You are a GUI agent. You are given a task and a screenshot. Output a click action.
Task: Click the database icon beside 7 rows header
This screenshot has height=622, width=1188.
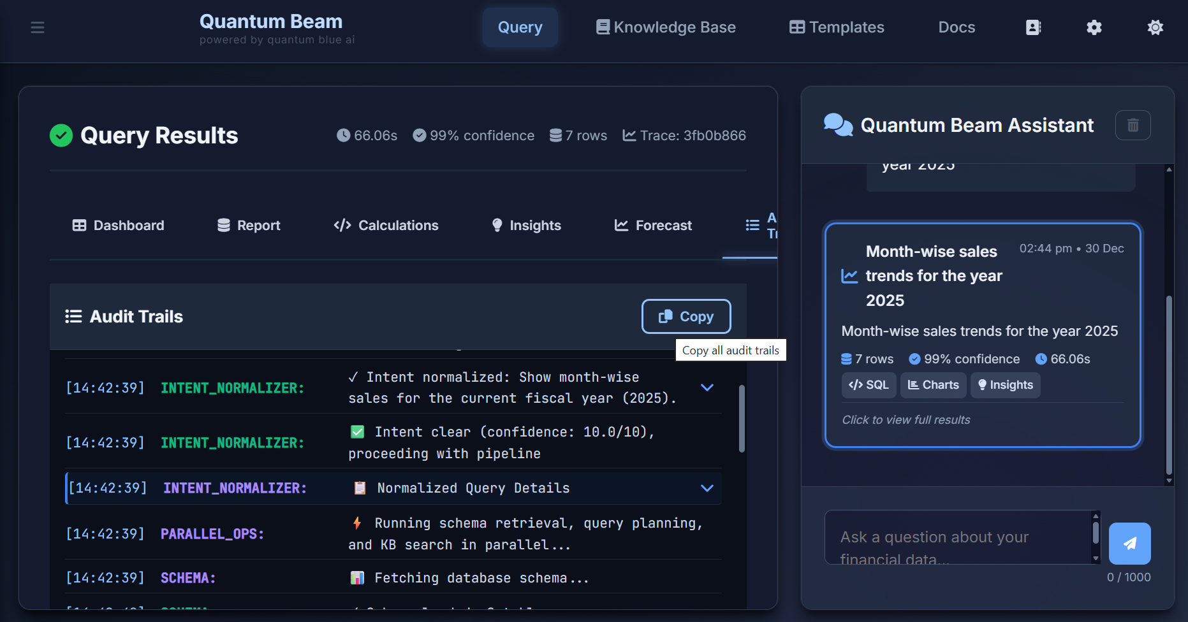point(555,135)
